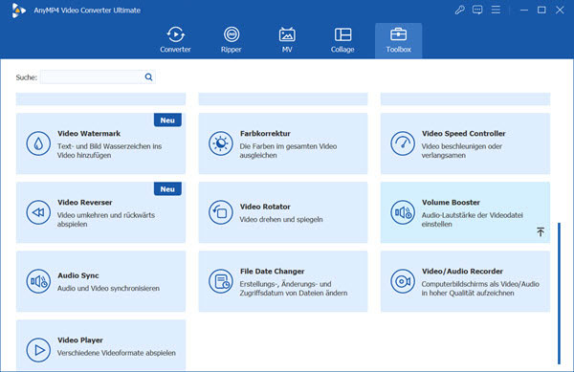Open the feedback chat bubble icon
Image resolution: width=574 pixels, height=372 pixels.
(477, 10)
